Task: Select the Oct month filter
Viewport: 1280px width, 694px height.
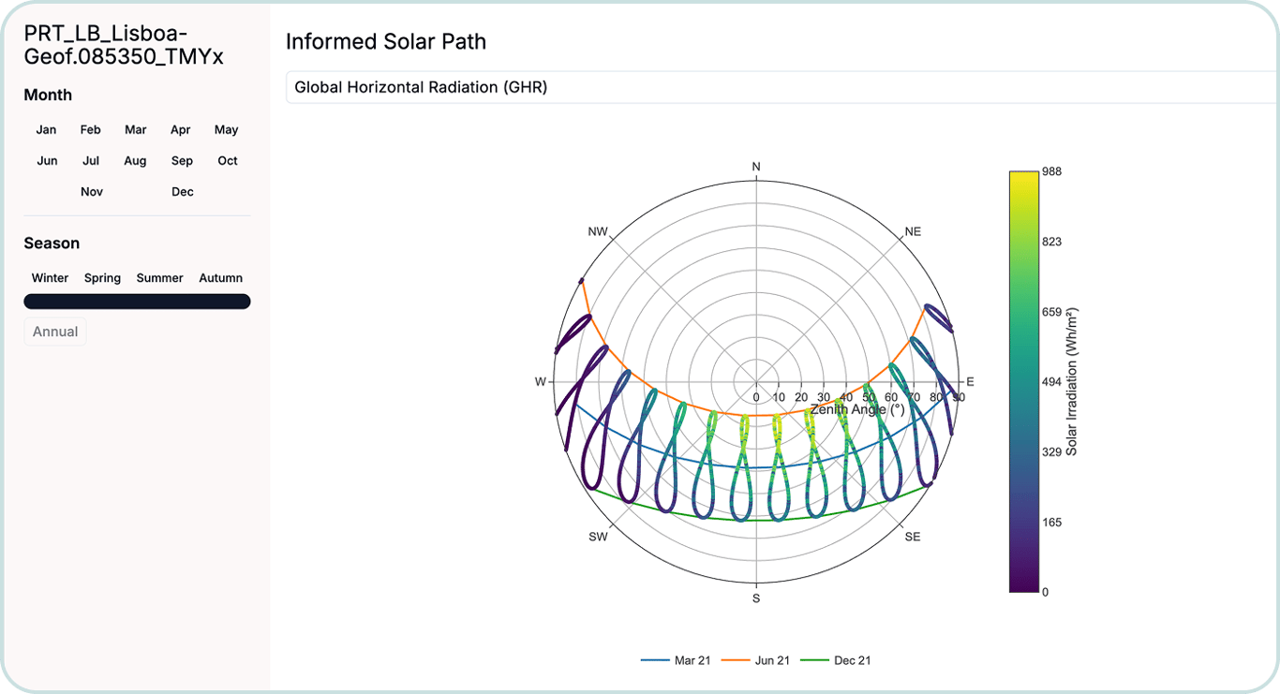Action: (x=227, y=160)
